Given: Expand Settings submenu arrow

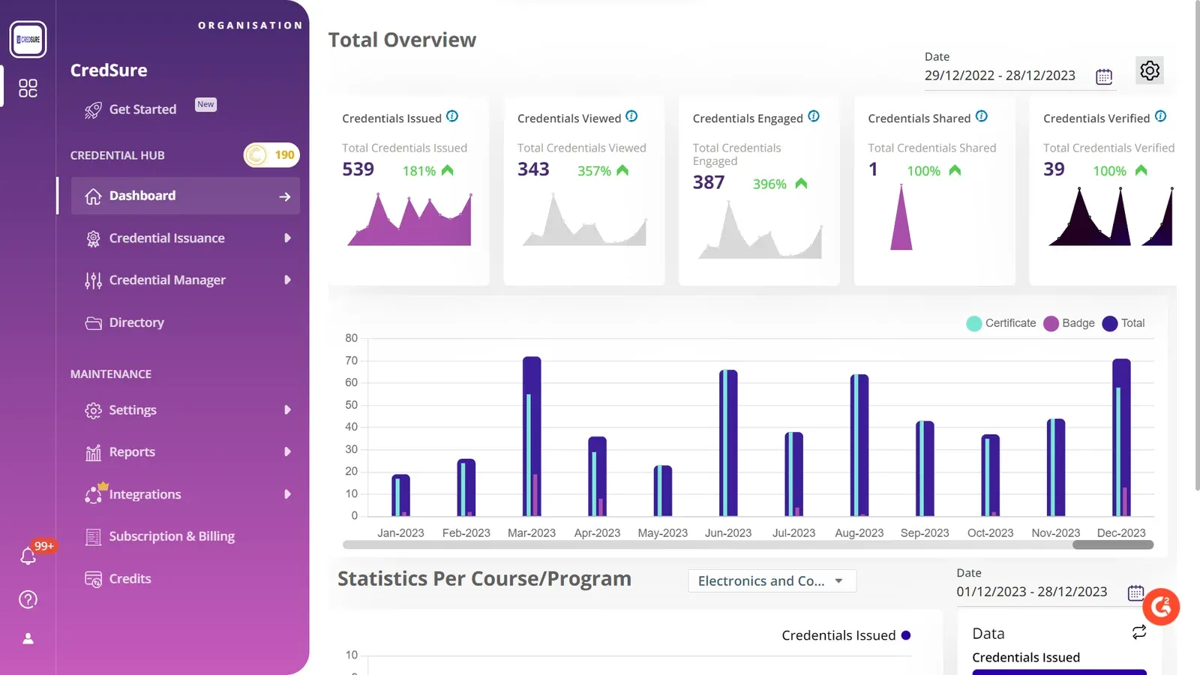Looking at the screenshot, I should [x=287, y=410].
